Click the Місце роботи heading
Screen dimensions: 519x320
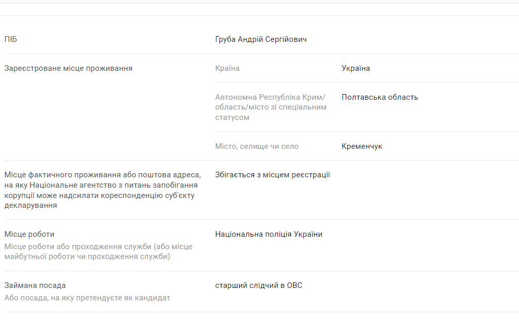[x=29, y=234]
